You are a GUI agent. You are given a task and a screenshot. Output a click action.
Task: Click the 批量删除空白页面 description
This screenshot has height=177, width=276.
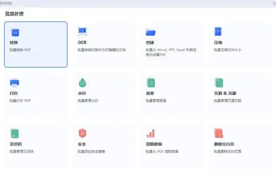228,151
